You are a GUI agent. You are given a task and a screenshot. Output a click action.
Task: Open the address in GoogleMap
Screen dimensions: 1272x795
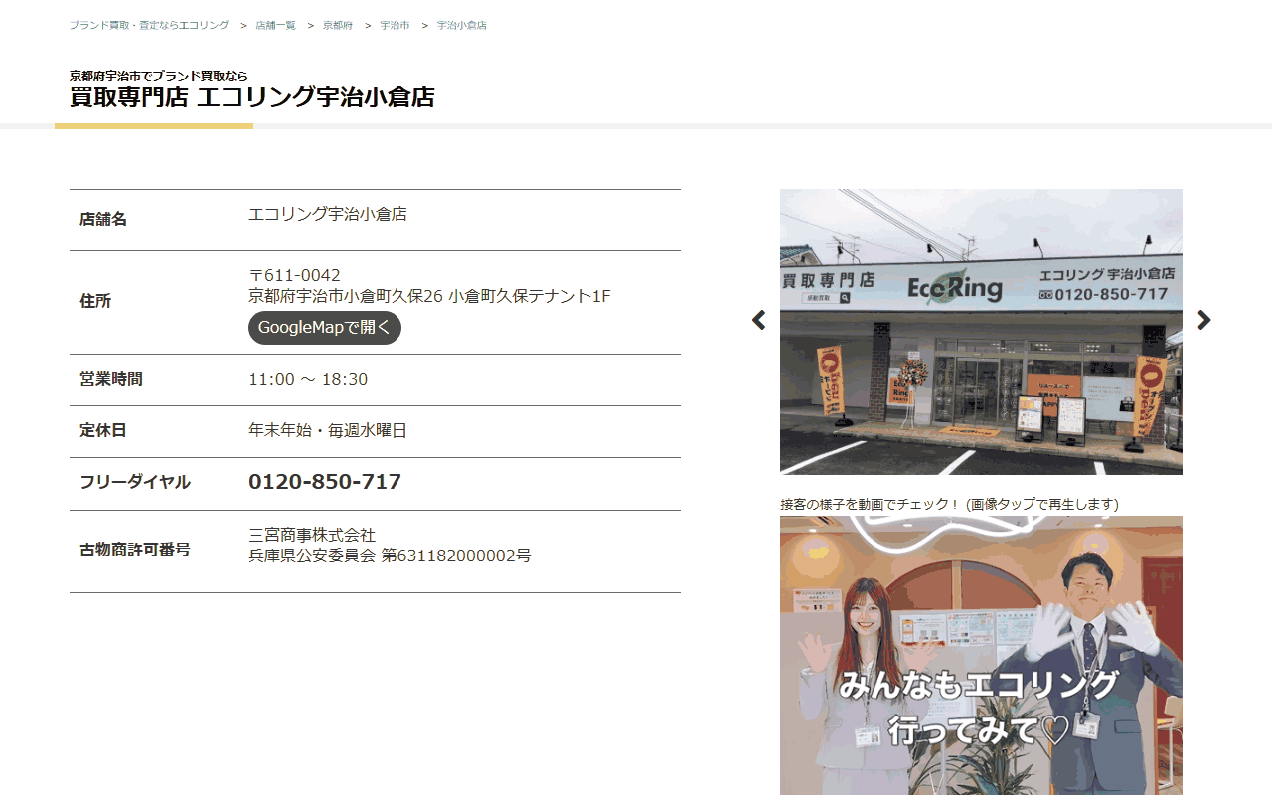click(325, 328)
